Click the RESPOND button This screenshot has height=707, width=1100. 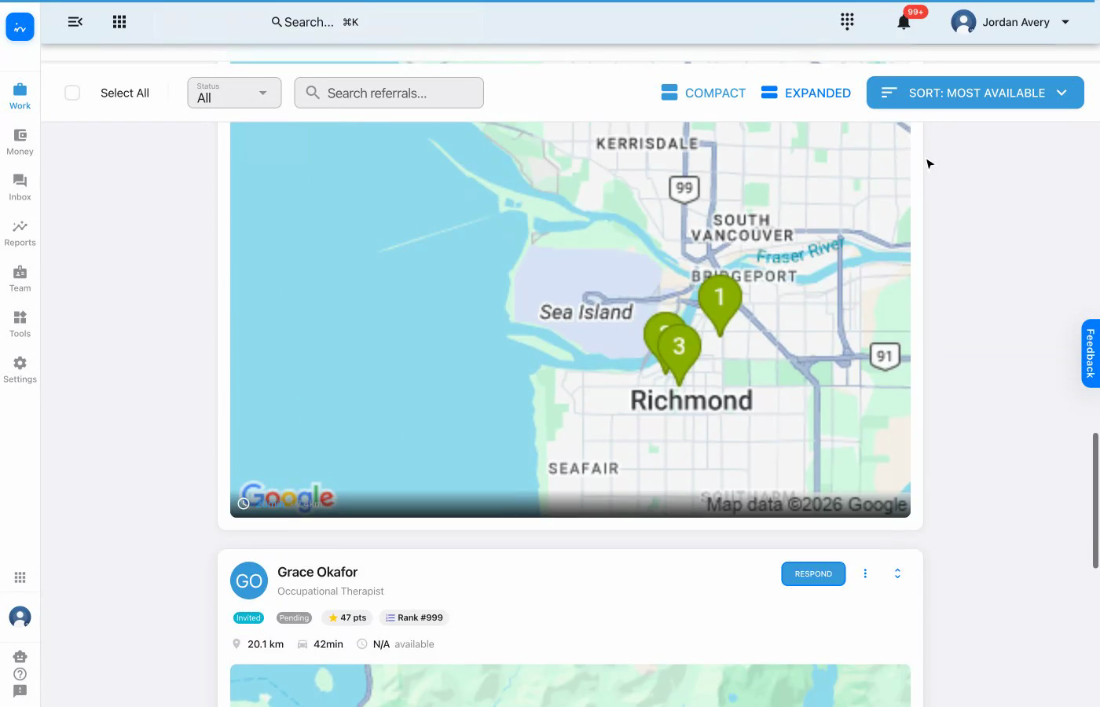(x=813, y=573)
